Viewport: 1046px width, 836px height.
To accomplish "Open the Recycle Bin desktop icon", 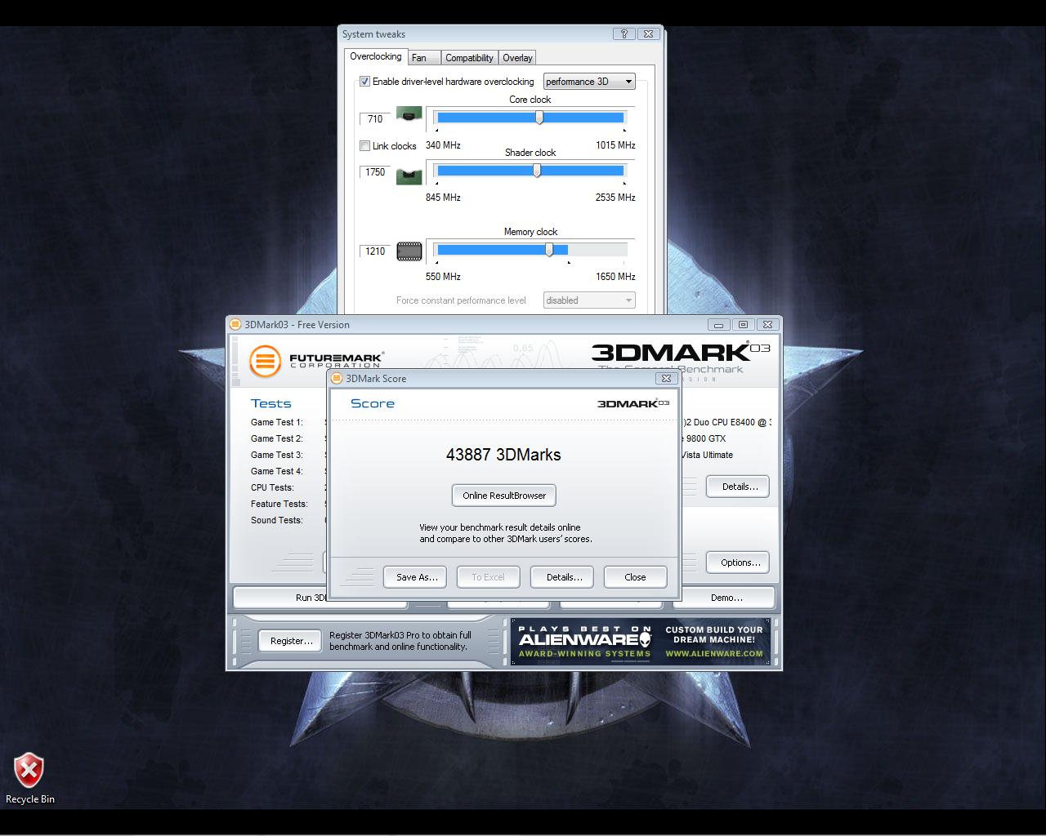I will click(29, 778).
